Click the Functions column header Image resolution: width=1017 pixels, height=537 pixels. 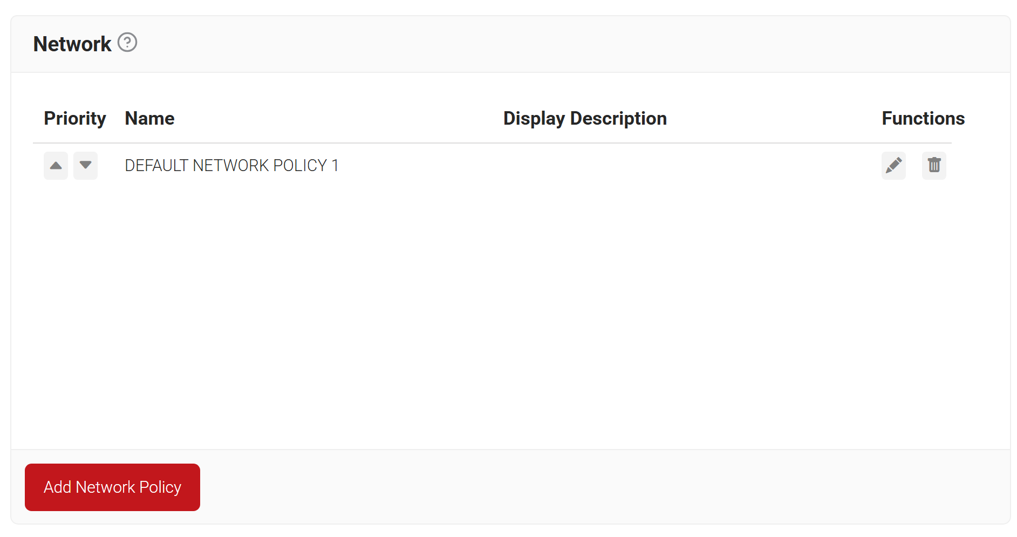click(923, 119)
